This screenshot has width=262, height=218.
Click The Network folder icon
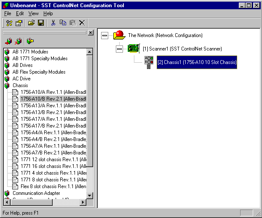point(119,35)
